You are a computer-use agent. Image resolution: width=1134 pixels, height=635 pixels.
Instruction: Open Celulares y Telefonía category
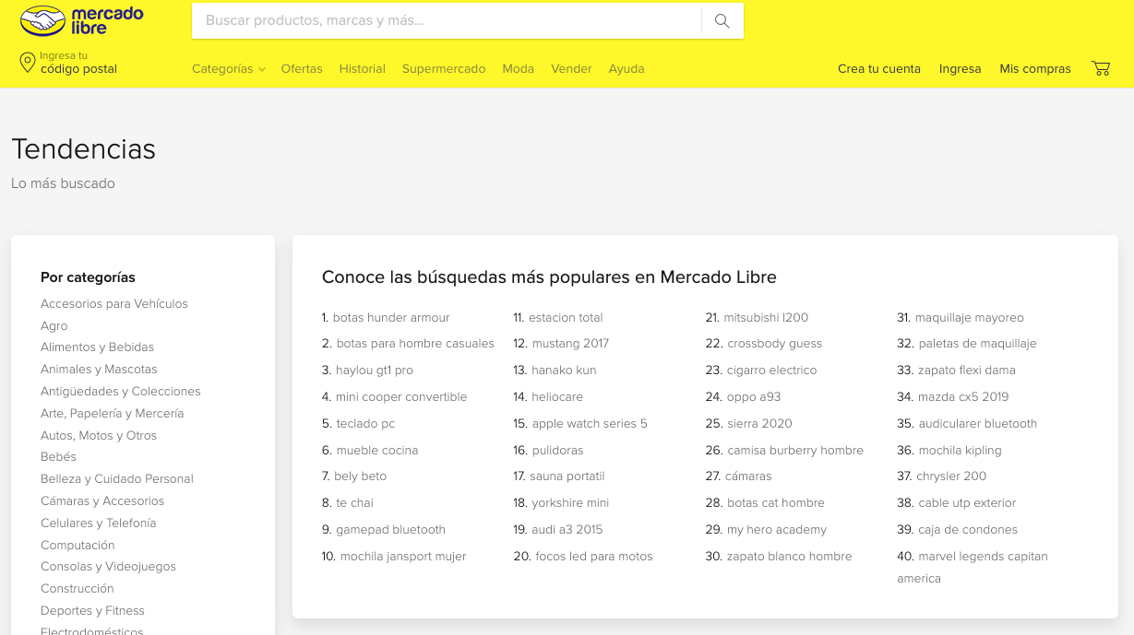click(99, 523)
